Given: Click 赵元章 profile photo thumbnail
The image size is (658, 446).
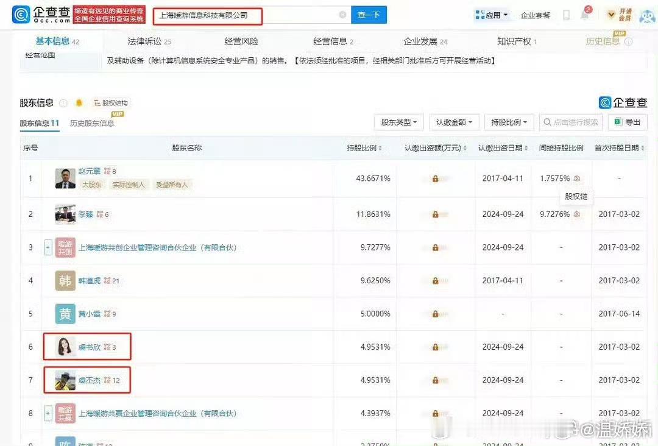Looking at the screenshot, I should (65, 179).
